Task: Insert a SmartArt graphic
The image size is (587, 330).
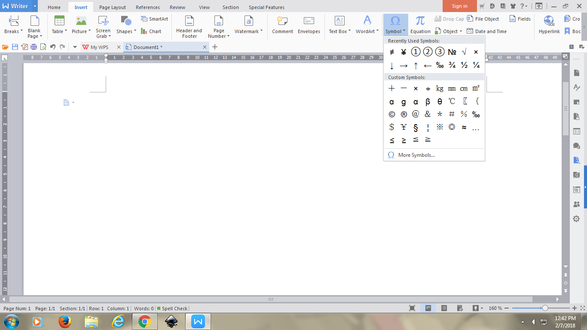Action: (154, 18)
